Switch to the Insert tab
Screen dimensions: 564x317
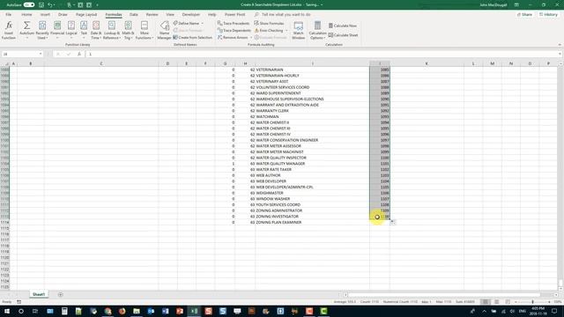pos(45,14)
